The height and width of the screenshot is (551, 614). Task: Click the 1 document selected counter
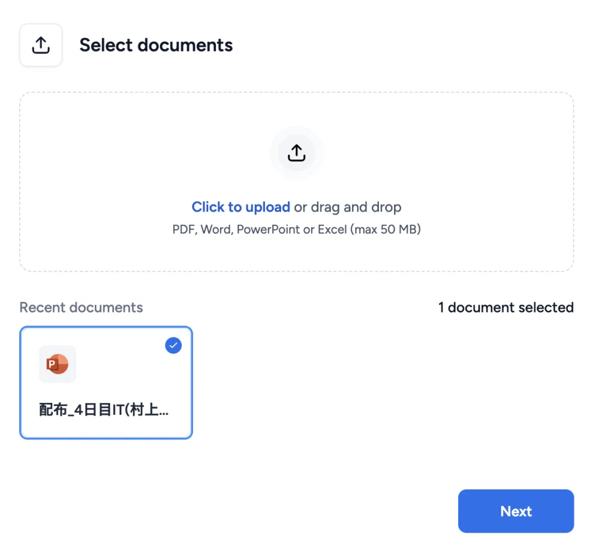click(505, 308)
